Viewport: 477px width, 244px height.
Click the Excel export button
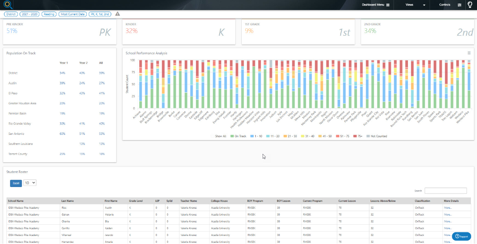click(16, 183)
